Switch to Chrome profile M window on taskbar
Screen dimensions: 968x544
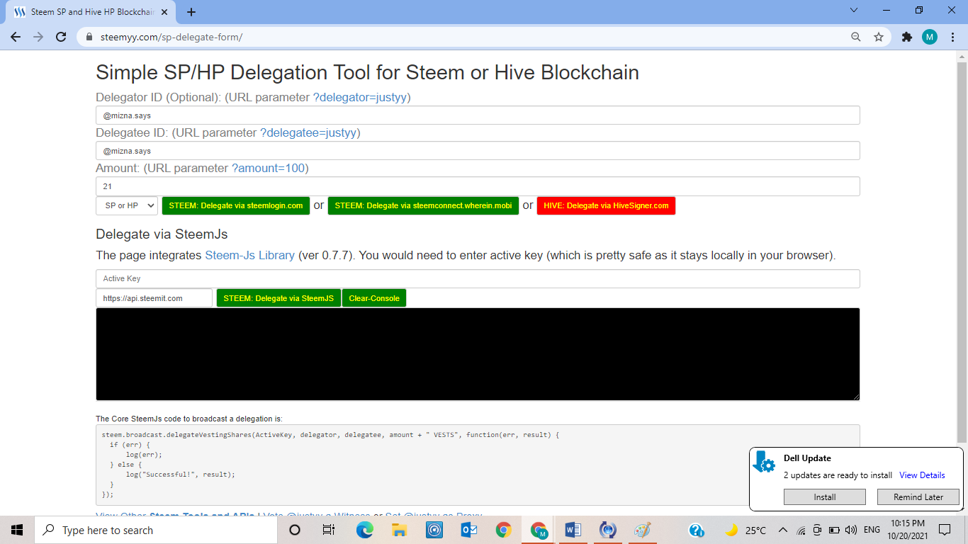point(539,530)
